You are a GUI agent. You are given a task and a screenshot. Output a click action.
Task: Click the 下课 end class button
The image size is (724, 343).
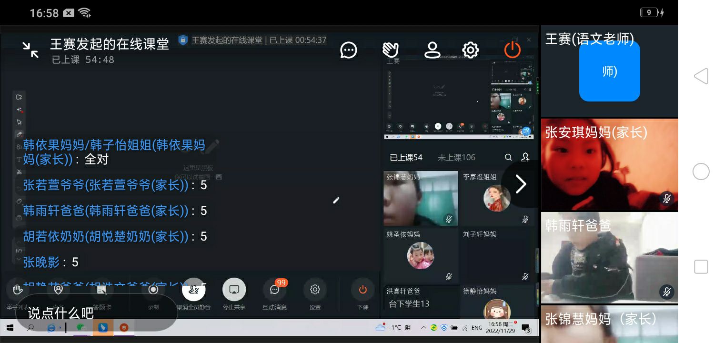tap(362, 290)
